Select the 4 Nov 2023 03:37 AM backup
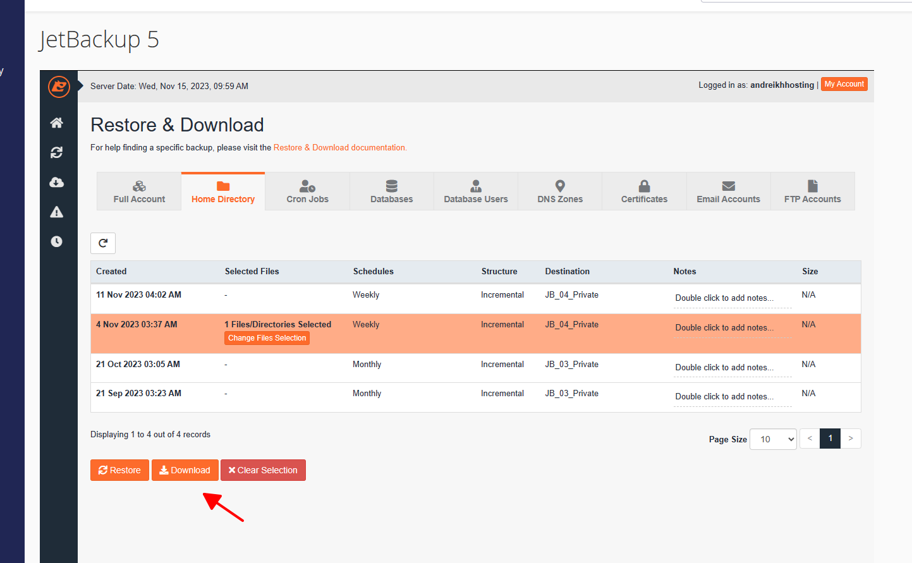 click(475, 334)
